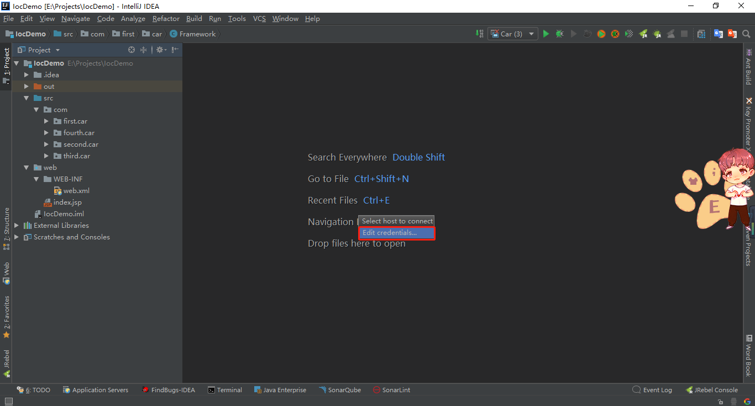Open the Ant Build side tab
755x406 pixels.
[x=749, y=67]
